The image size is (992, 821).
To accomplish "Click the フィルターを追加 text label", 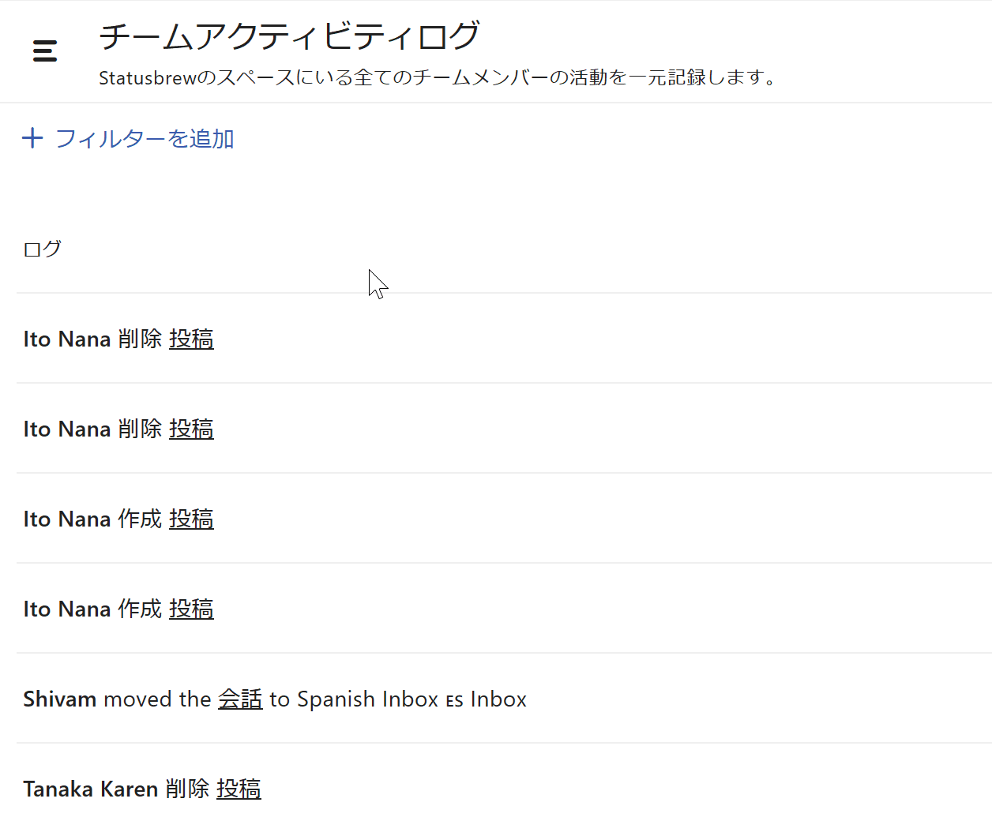I will point(145,139).
